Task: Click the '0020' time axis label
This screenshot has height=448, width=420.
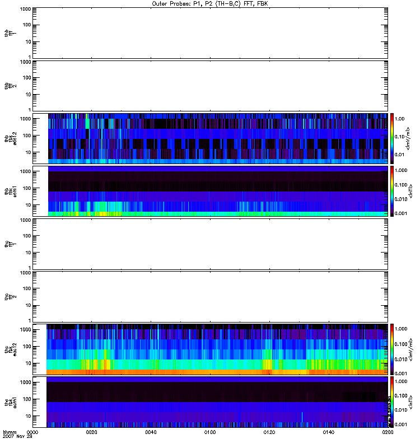Action: click(91, 432)
